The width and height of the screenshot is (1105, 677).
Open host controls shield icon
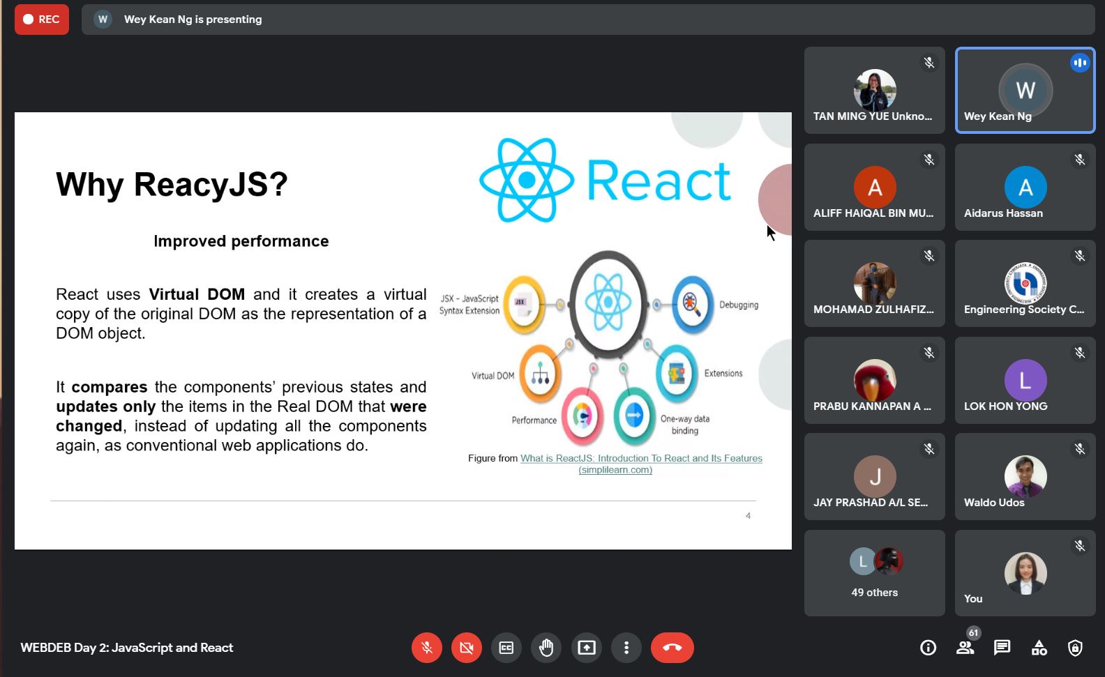pos(1076,648)
